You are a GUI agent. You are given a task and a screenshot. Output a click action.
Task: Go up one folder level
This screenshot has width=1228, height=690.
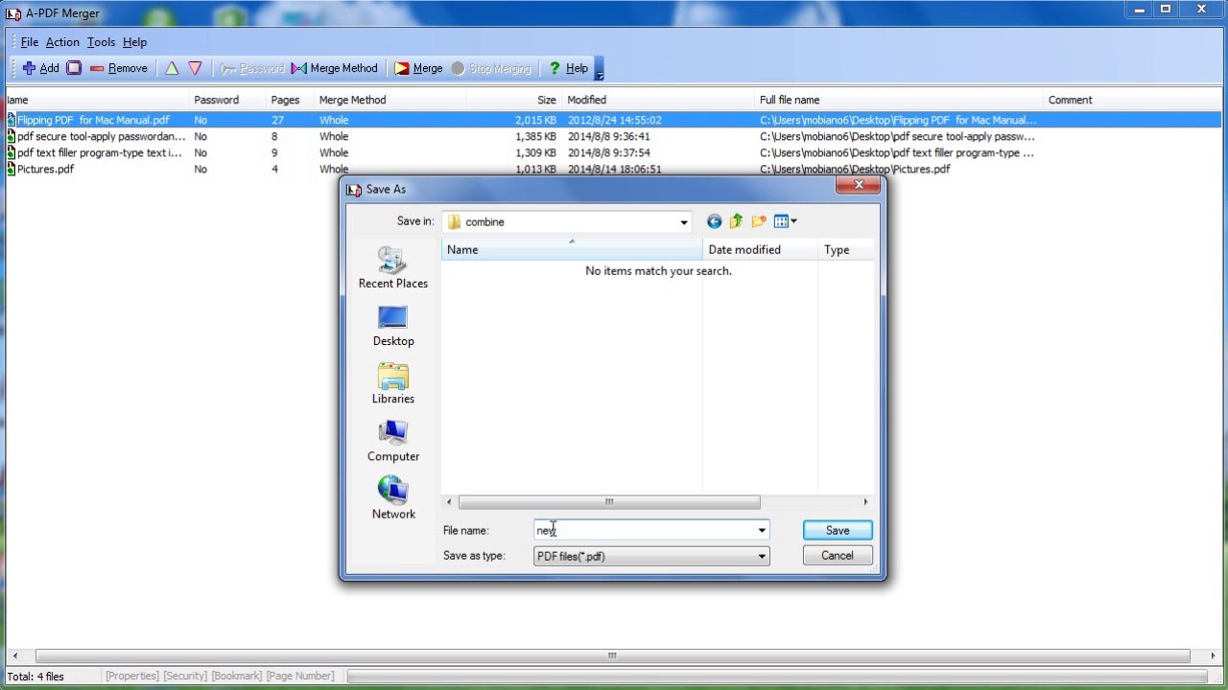point(736,221)
